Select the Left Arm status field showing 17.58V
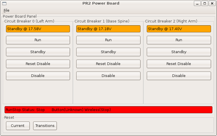 click(x=38, y=29)
